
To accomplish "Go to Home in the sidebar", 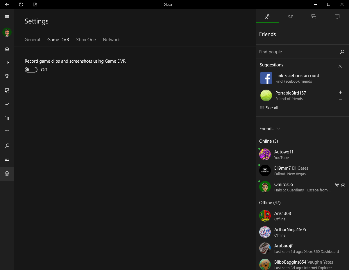I will pyautogui.click(x=7, y=48).
